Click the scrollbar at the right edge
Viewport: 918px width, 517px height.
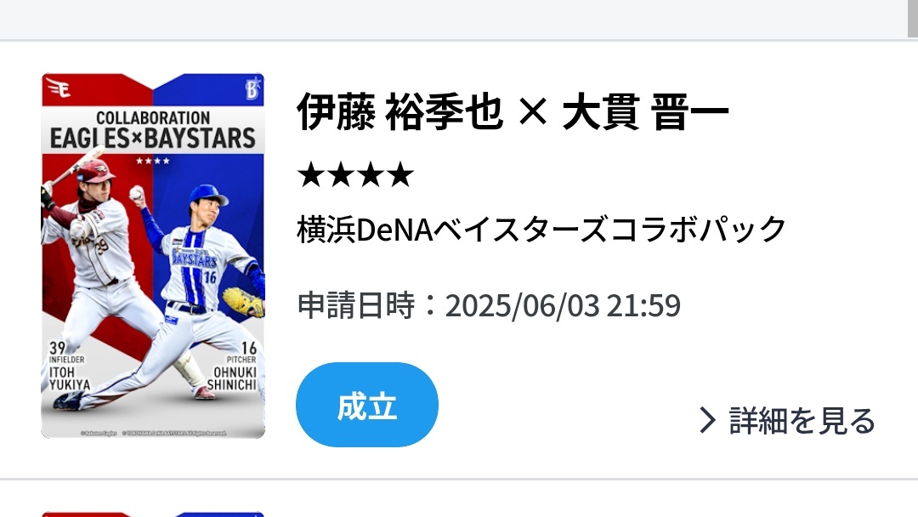click(x=913, y=19)
